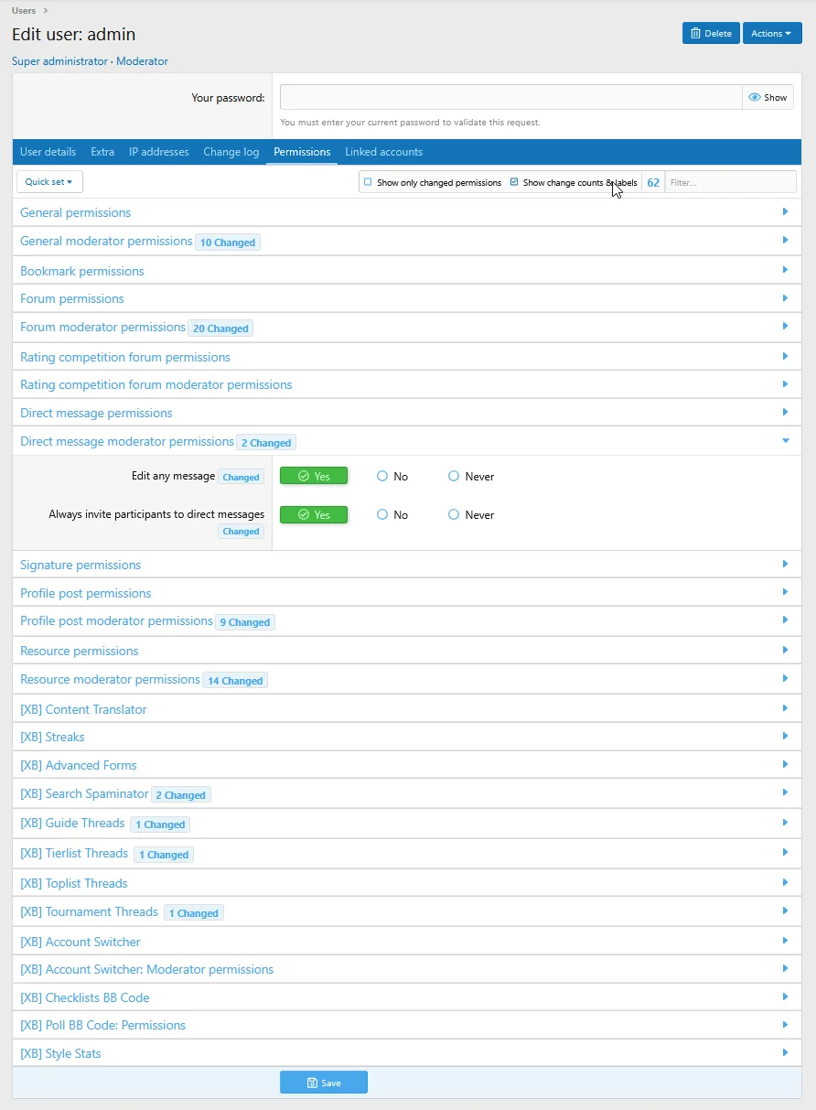The width and height of the screenshot is (816, 1110).
Task: Click the Your password input field
Action: click(510, 97)
